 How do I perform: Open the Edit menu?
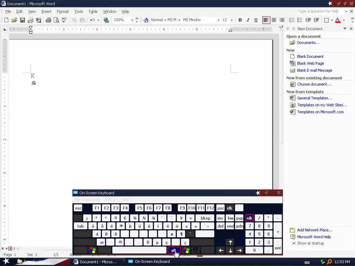point(19,11)
